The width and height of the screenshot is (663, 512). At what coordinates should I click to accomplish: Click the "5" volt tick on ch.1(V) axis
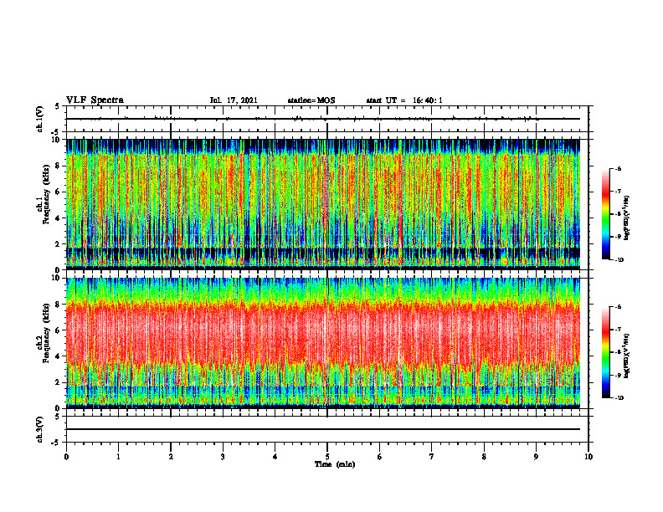click(x=58, y=106)
